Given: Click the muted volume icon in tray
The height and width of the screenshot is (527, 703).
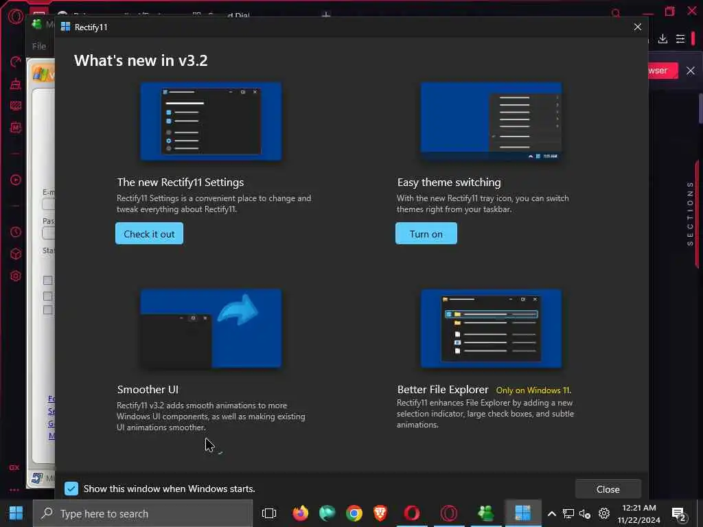Looking at the screenshot, I should [x=585, y=513].
